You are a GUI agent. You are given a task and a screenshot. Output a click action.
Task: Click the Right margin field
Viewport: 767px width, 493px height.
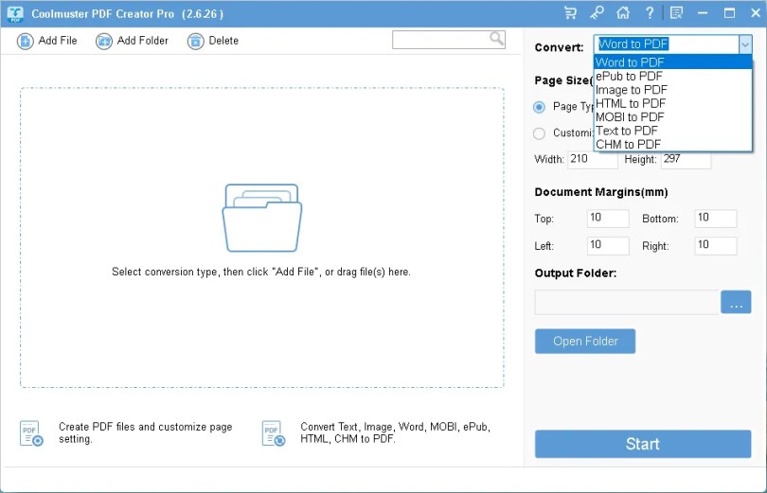716,246
